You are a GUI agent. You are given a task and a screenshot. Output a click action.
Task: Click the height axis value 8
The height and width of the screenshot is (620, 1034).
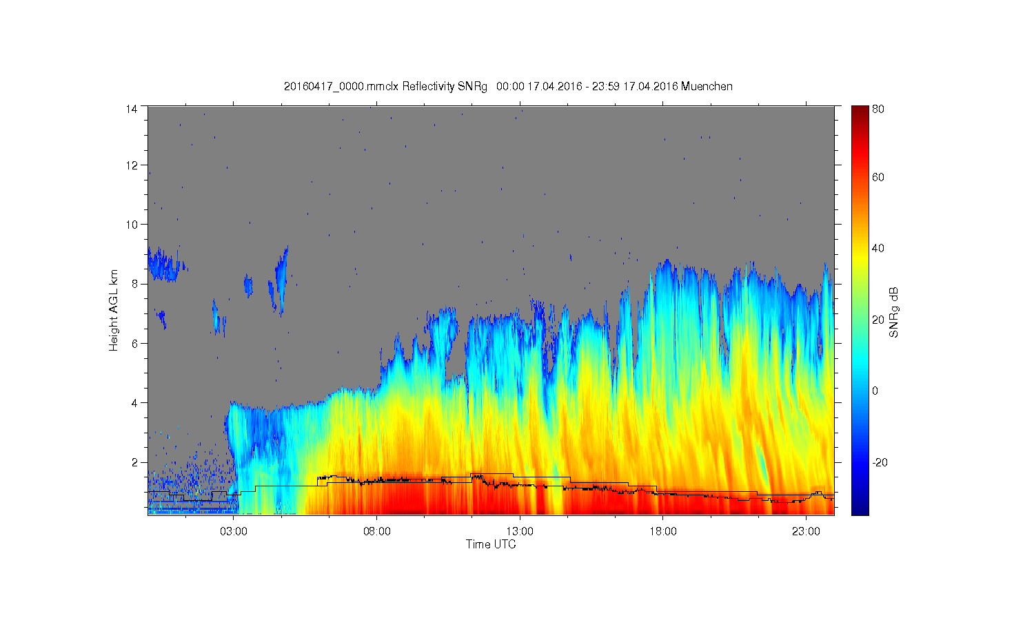[x=135, y=284]
